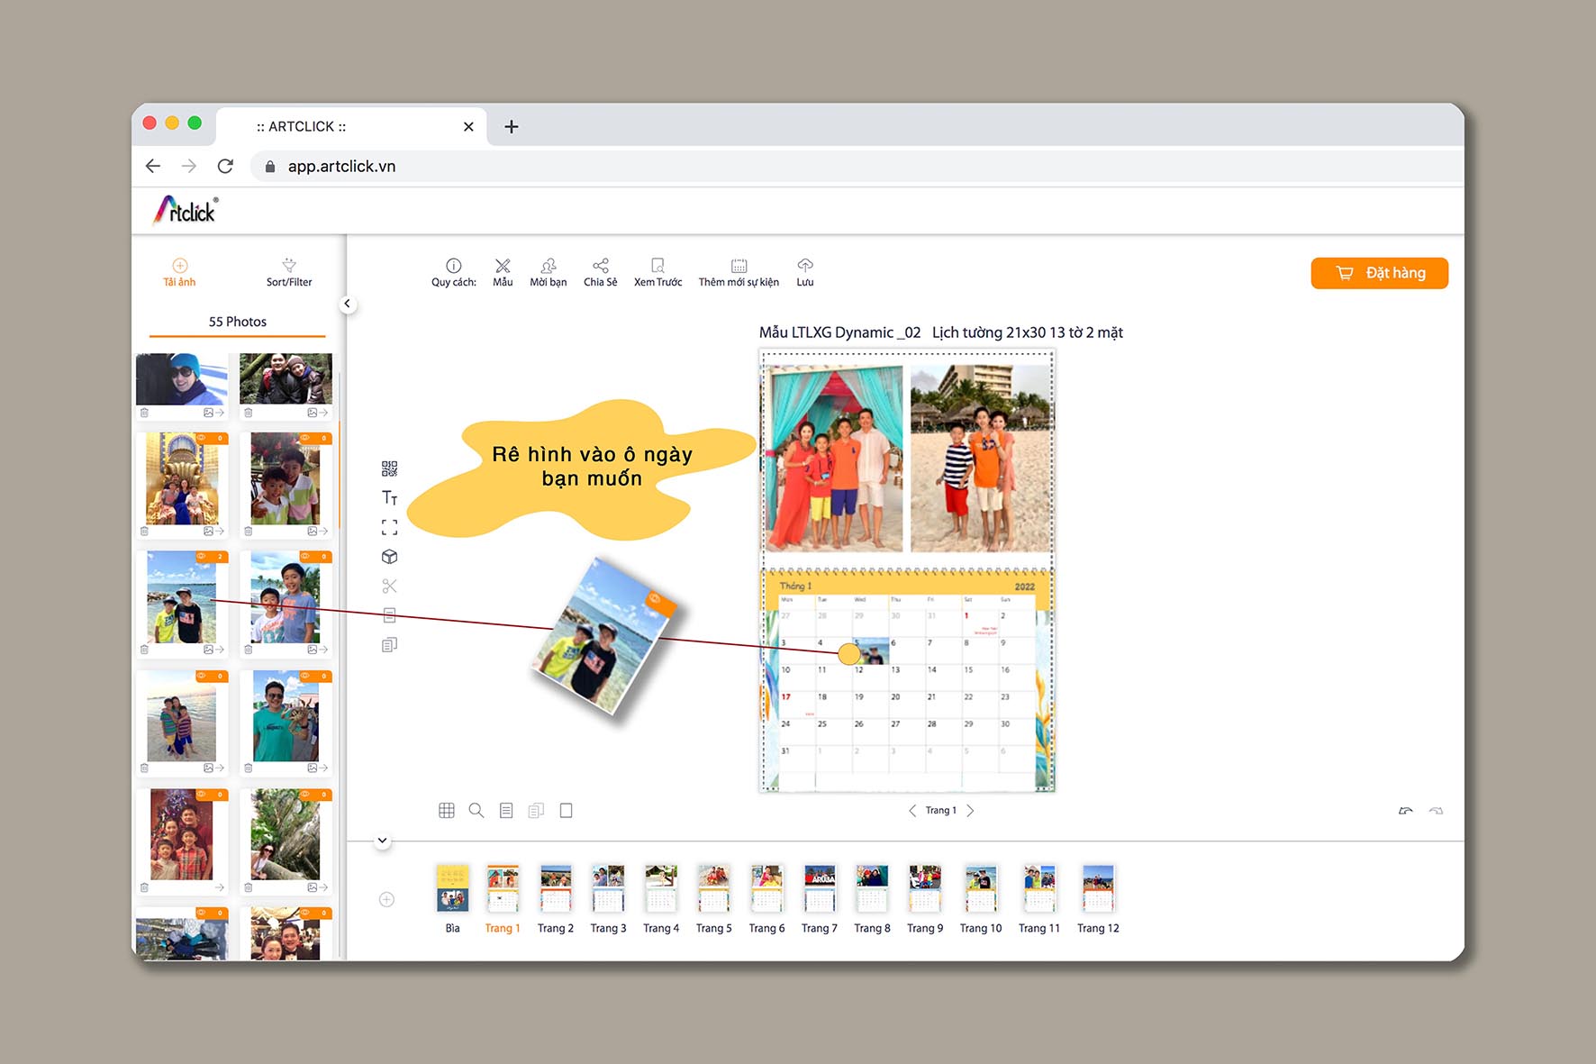Click the app.artclick.vn address bar
The width and height of the screenshot is (1596, 1064).
[856, 167]
